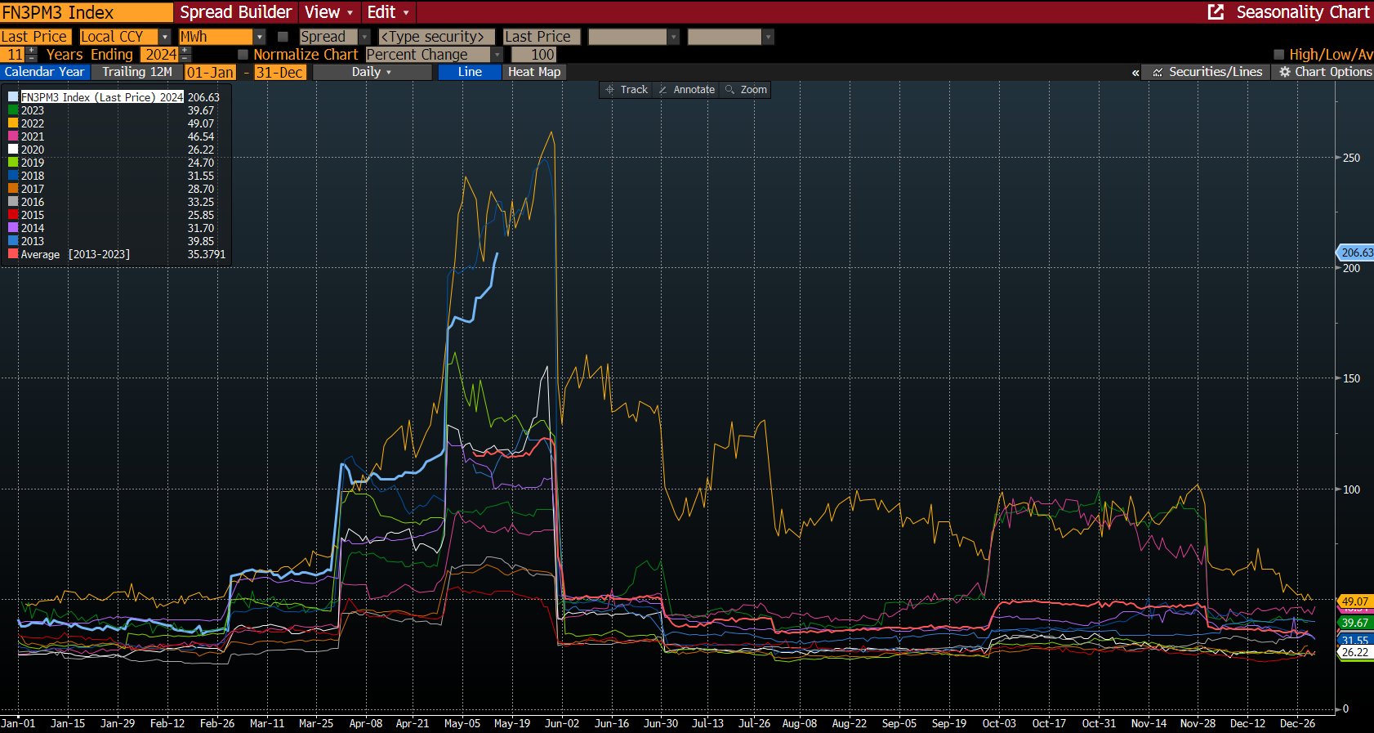
Task: Click the FN3PM3 Index security field
Action: click(x=87, y=12)
